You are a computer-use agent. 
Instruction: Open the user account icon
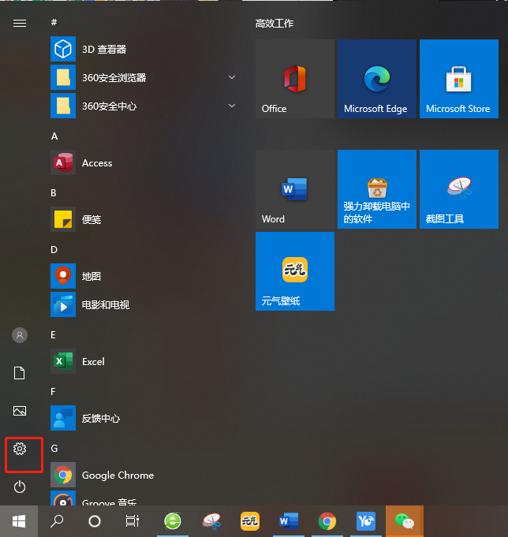[20, 335]
